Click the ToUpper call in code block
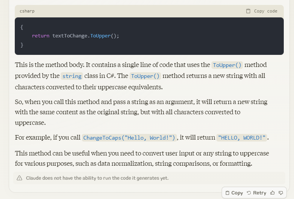This screenshot has height=199, width=294. 100,36
